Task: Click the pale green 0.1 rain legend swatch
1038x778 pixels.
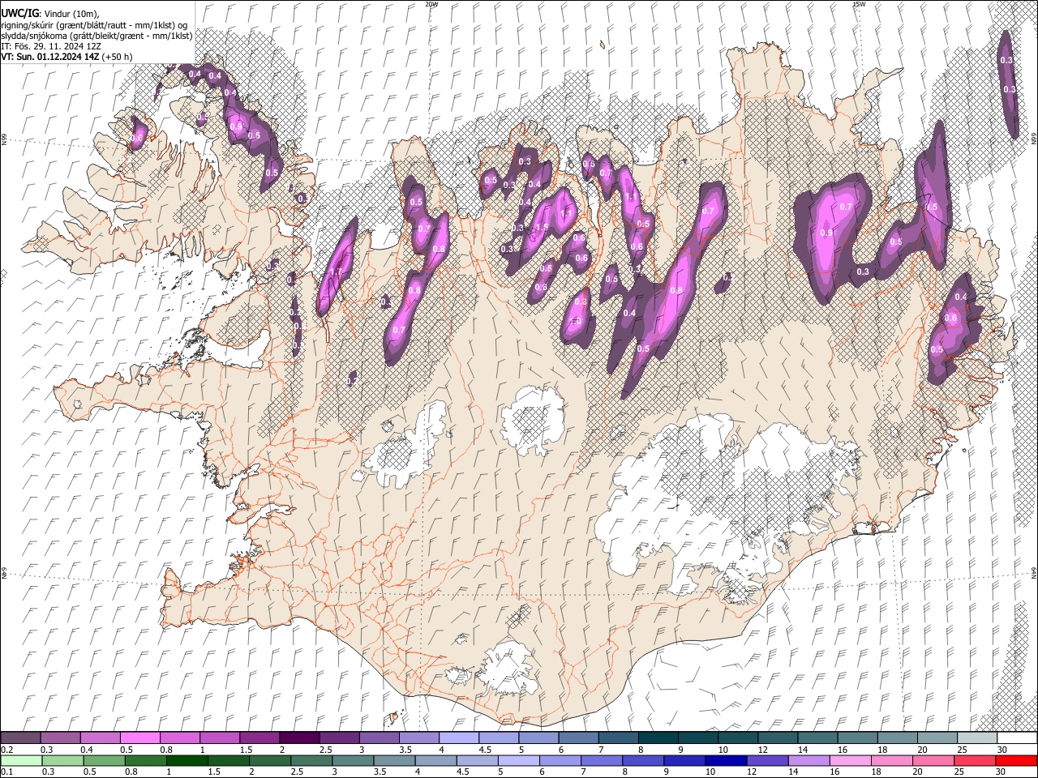Action: tap(20, 760)
